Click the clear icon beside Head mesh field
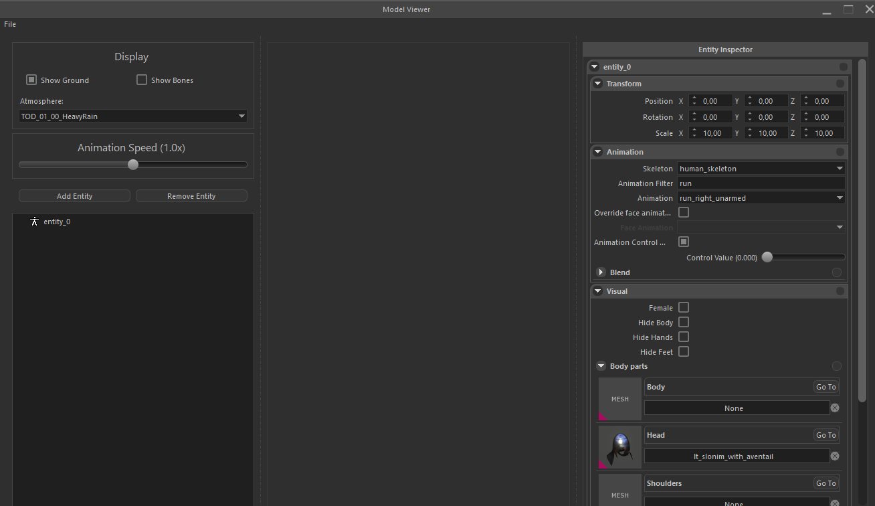875x506 pixels. tap(835, 456)
